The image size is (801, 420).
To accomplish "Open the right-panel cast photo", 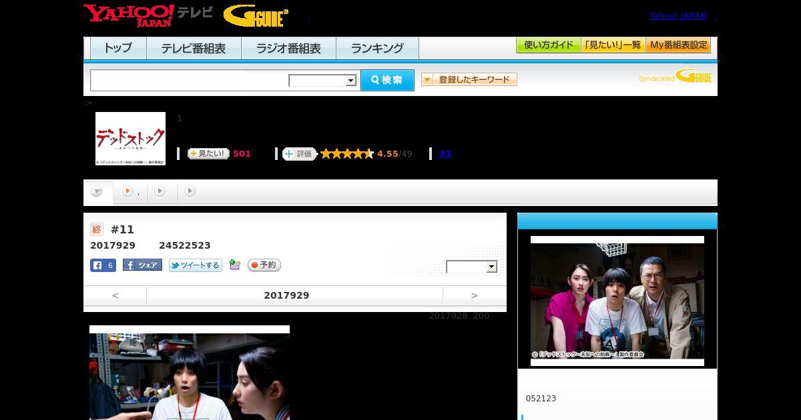I will (x=617, y=301).
